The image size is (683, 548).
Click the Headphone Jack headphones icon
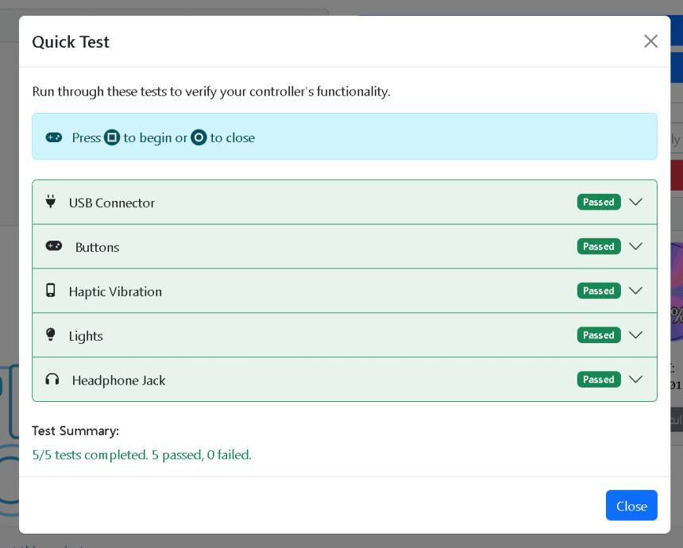[x=52, y=380]
